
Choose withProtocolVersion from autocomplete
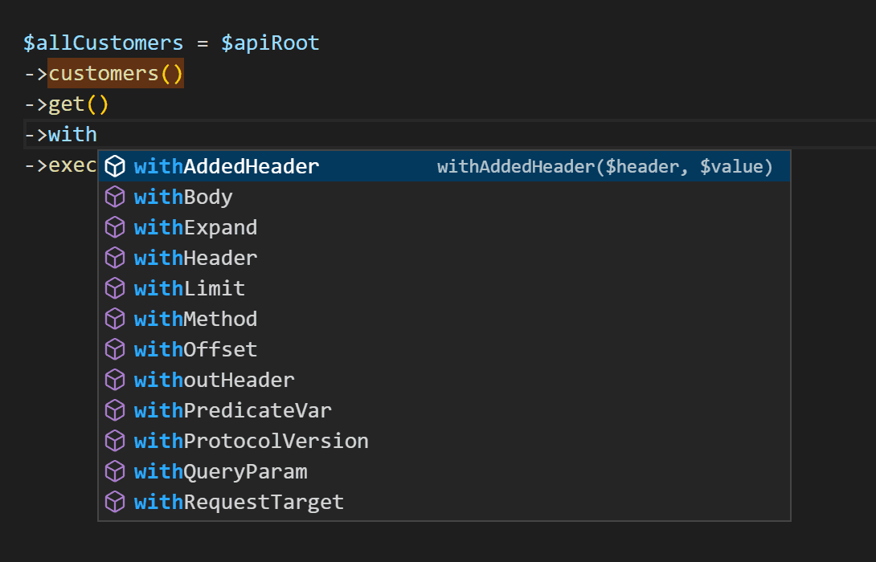pyautogui.click(x=251, y=442)
